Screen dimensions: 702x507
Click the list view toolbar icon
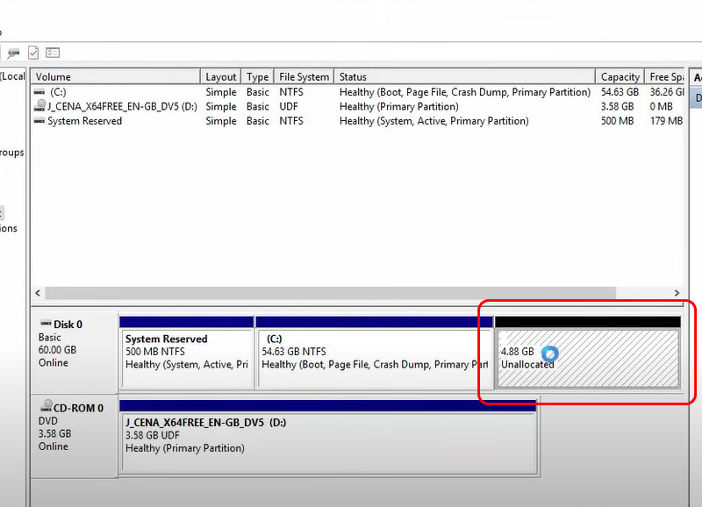(x=53, y=53)
